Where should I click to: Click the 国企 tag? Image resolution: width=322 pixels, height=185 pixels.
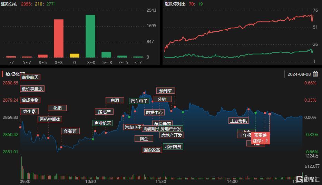pos(144,138)
